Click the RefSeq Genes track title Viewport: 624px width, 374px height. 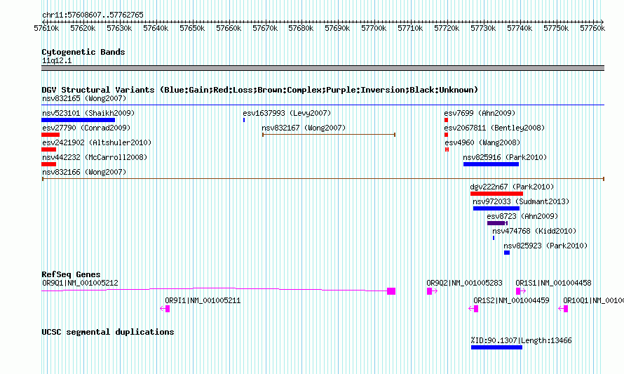pos(72,274)
